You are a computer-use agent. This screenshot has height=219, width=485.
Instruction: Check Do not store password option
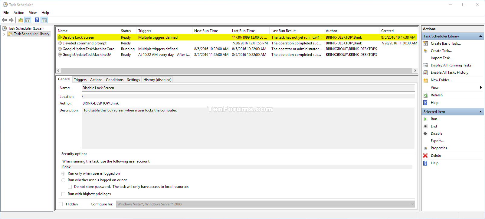click(x=70, y=187)
